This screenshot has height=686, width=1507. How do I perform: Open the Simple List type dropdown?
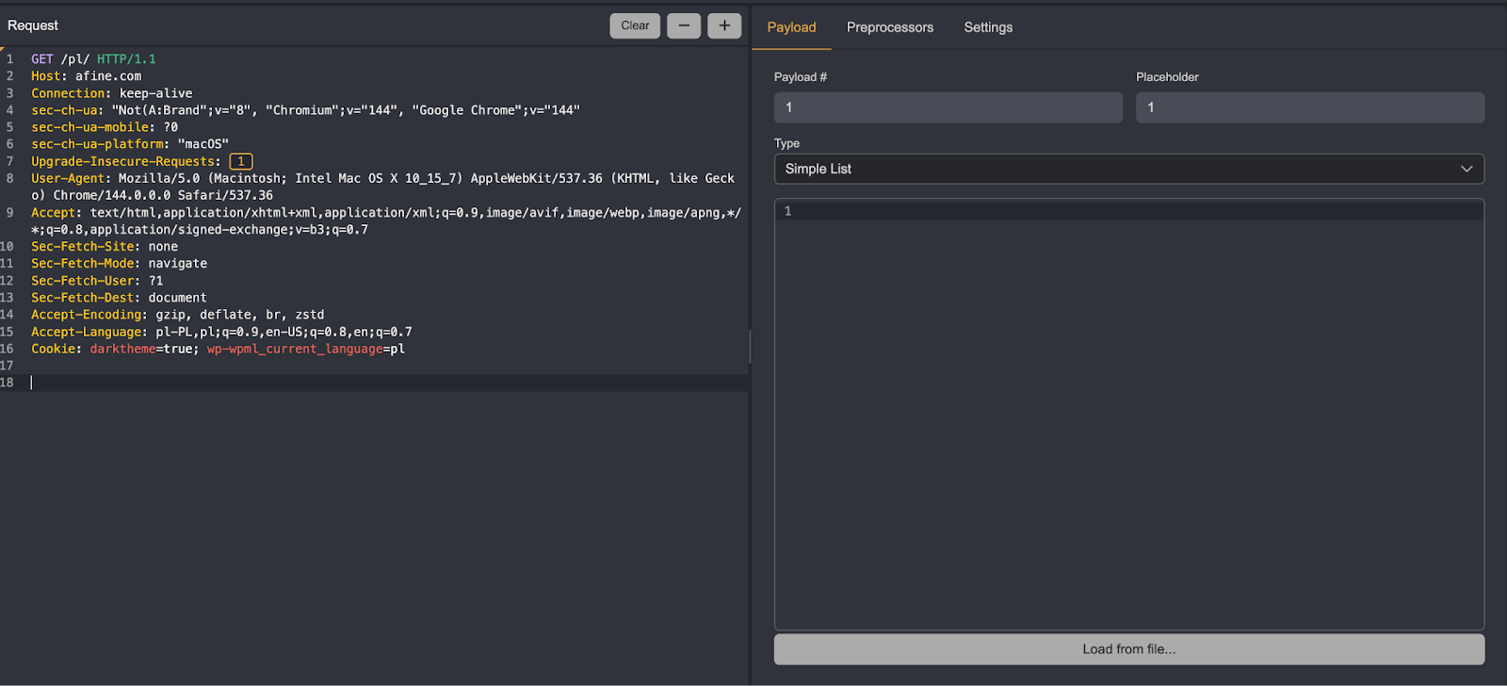pos(1129,169)
